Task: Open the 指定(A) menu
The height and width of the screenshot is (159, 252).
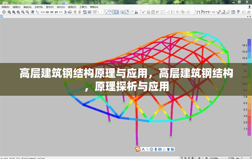Action: (x=27, y=7)
